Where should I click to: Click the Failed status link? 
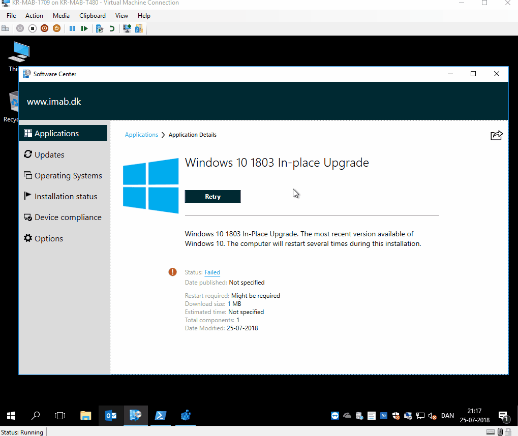pos(212,272)
